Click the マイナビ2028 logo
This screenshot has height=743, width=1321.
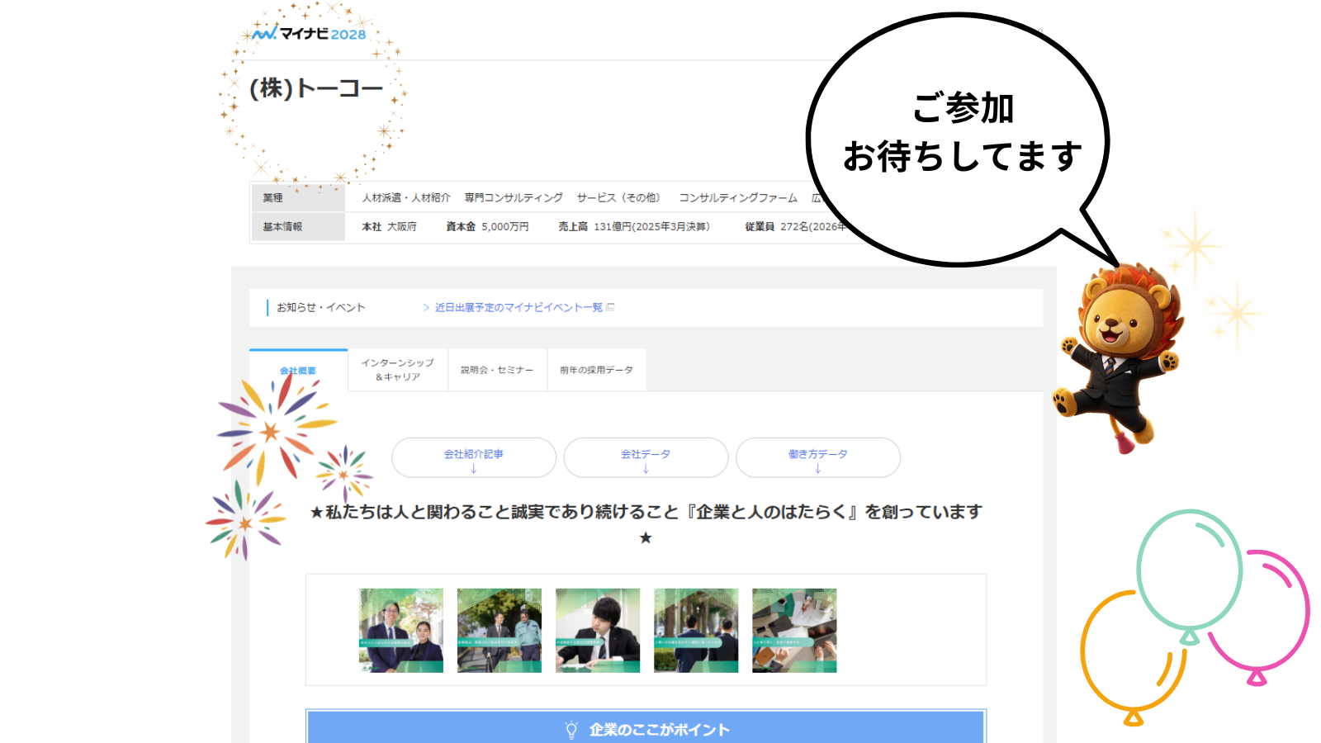(x=310, y=34)
